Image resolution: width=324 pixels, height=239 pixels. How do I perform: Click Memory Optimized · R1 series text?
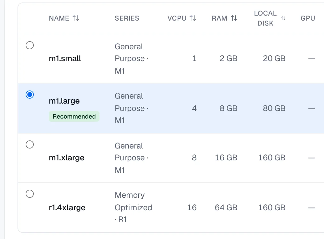pyautogui.click(x=133, y=207)
